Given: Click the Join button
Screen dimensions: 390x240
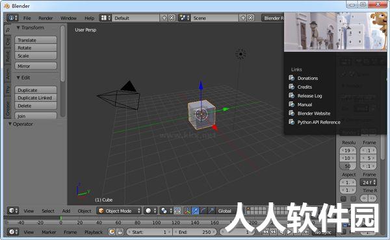Looking at the screenshot, I should click(36, 116).
